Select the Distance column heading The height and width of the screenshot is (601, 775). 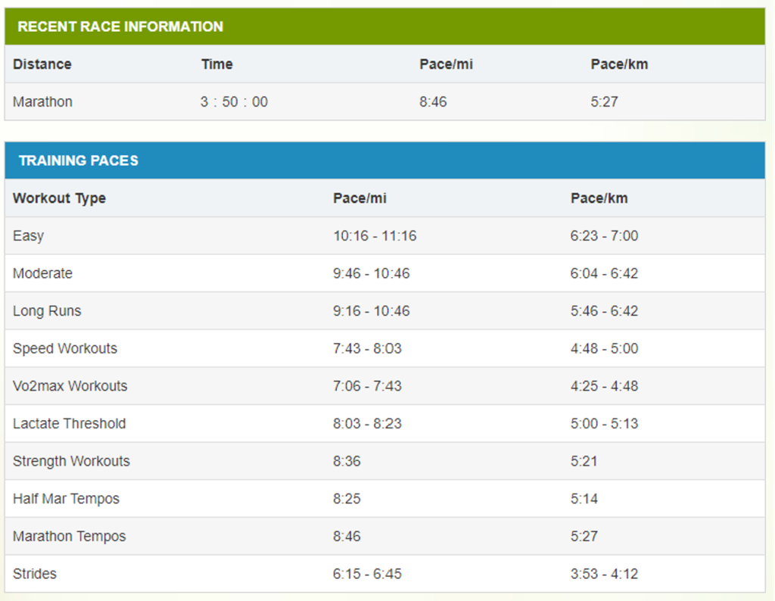[x=42, y=64]
